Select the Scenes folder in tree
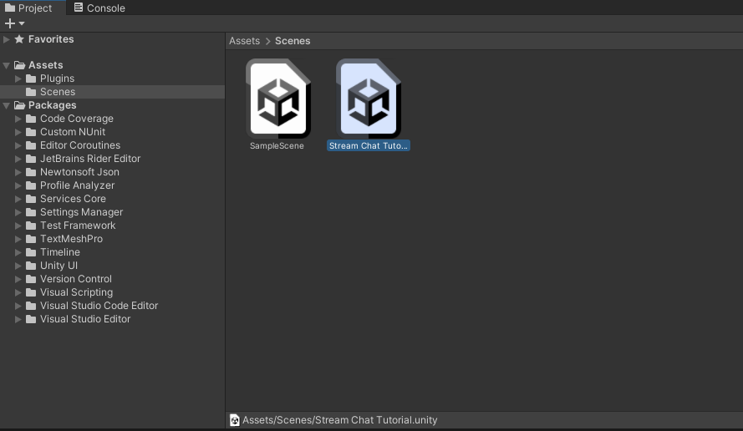This screenshot has width=743, height=431. click(112, 92)
